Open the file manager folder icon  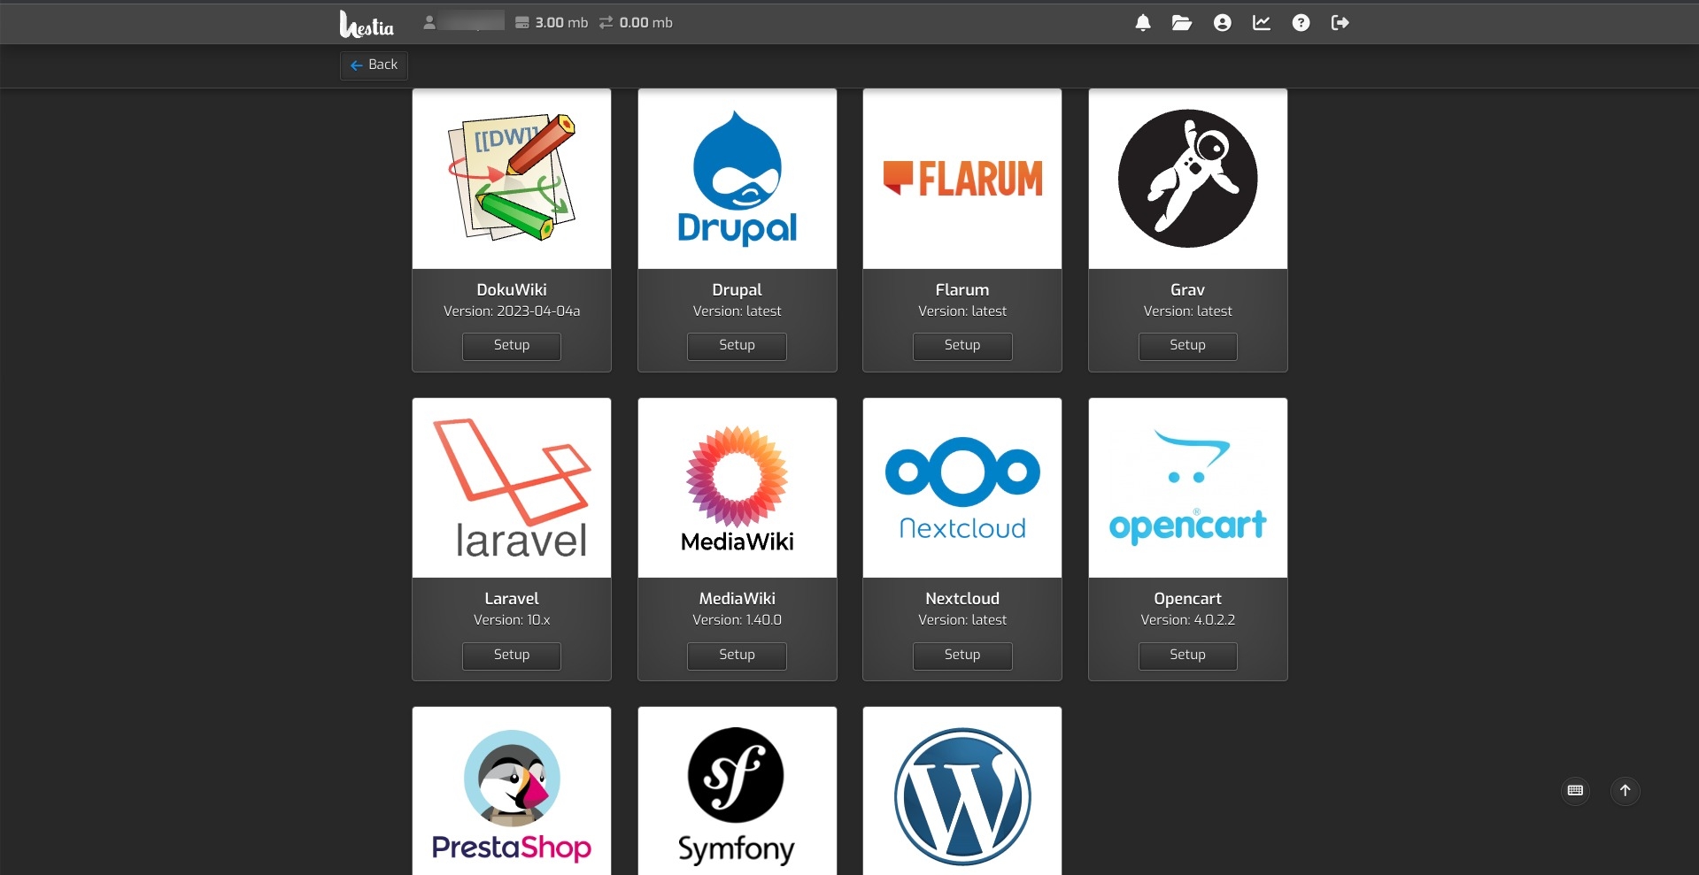pos(1182,23)
